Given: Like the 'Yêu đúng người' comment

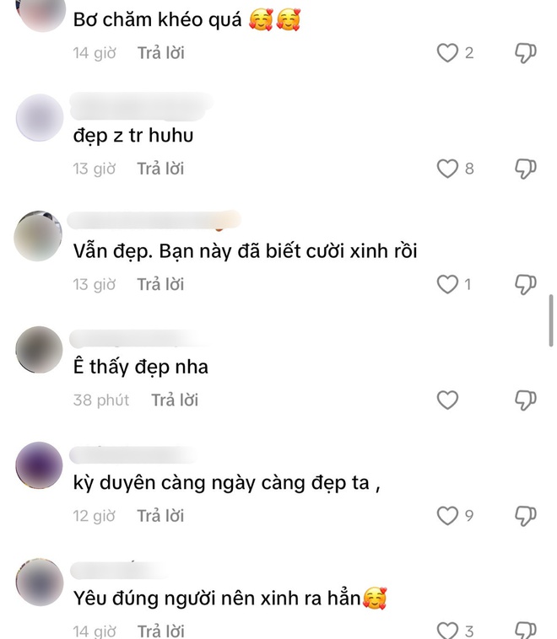Looking at the screenshot, I should coord(447,631).
